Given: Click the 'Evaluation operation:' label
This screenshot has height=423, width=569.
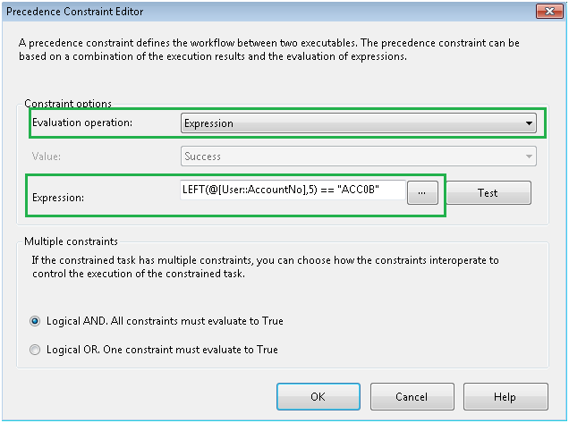Looking at the screenshot, I should tap(82, 123).
